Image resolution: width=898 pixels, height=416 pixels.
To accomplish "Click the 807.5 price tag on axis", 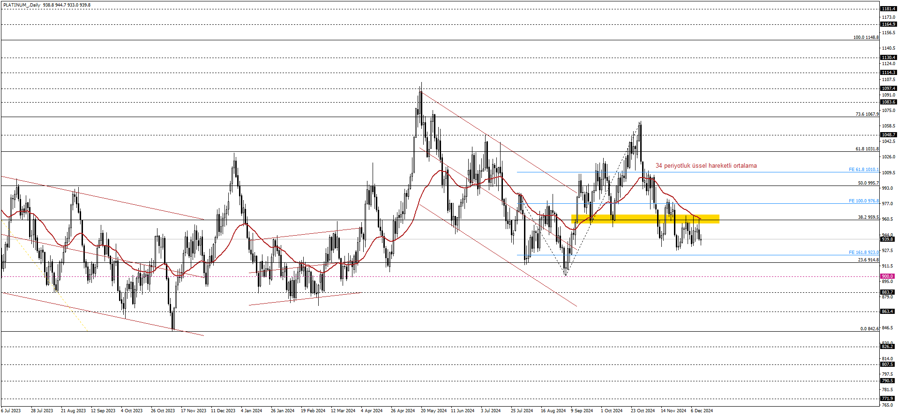I will [x=888, y=364].
